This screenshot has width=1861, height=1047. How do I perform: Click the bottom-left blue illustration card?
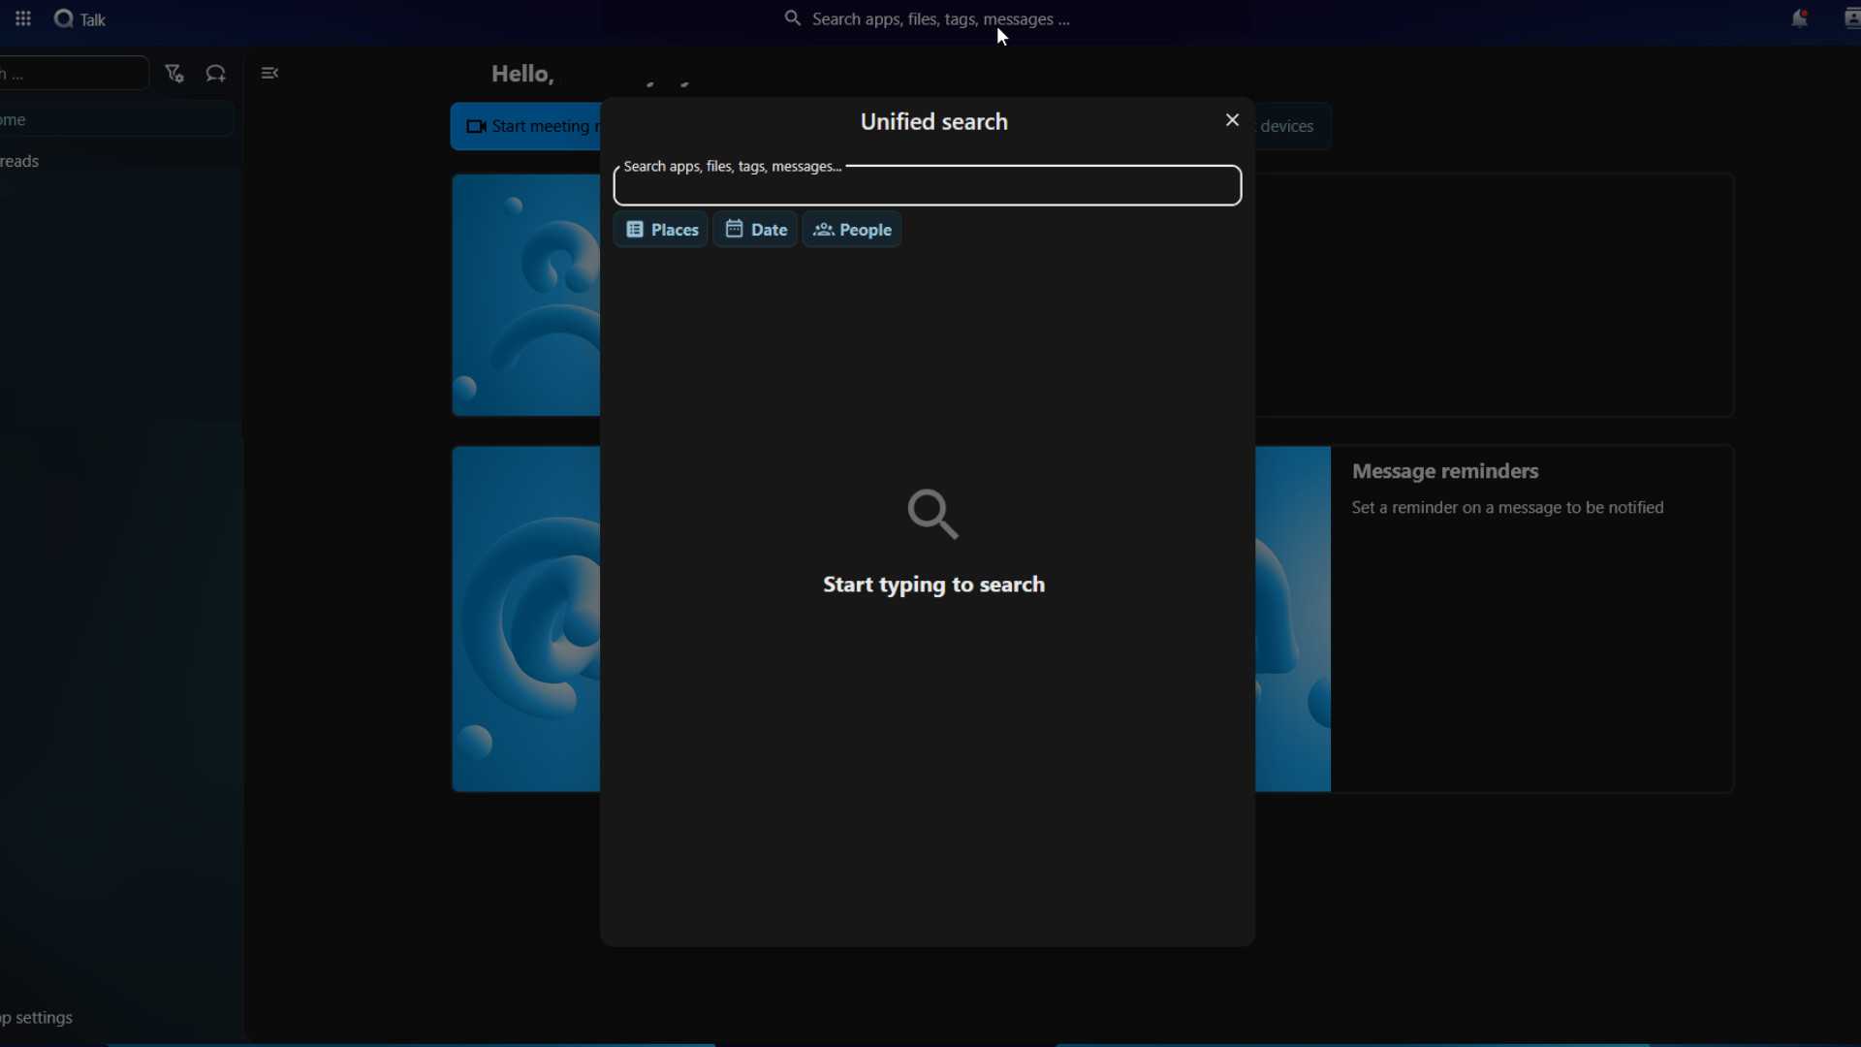525,619
